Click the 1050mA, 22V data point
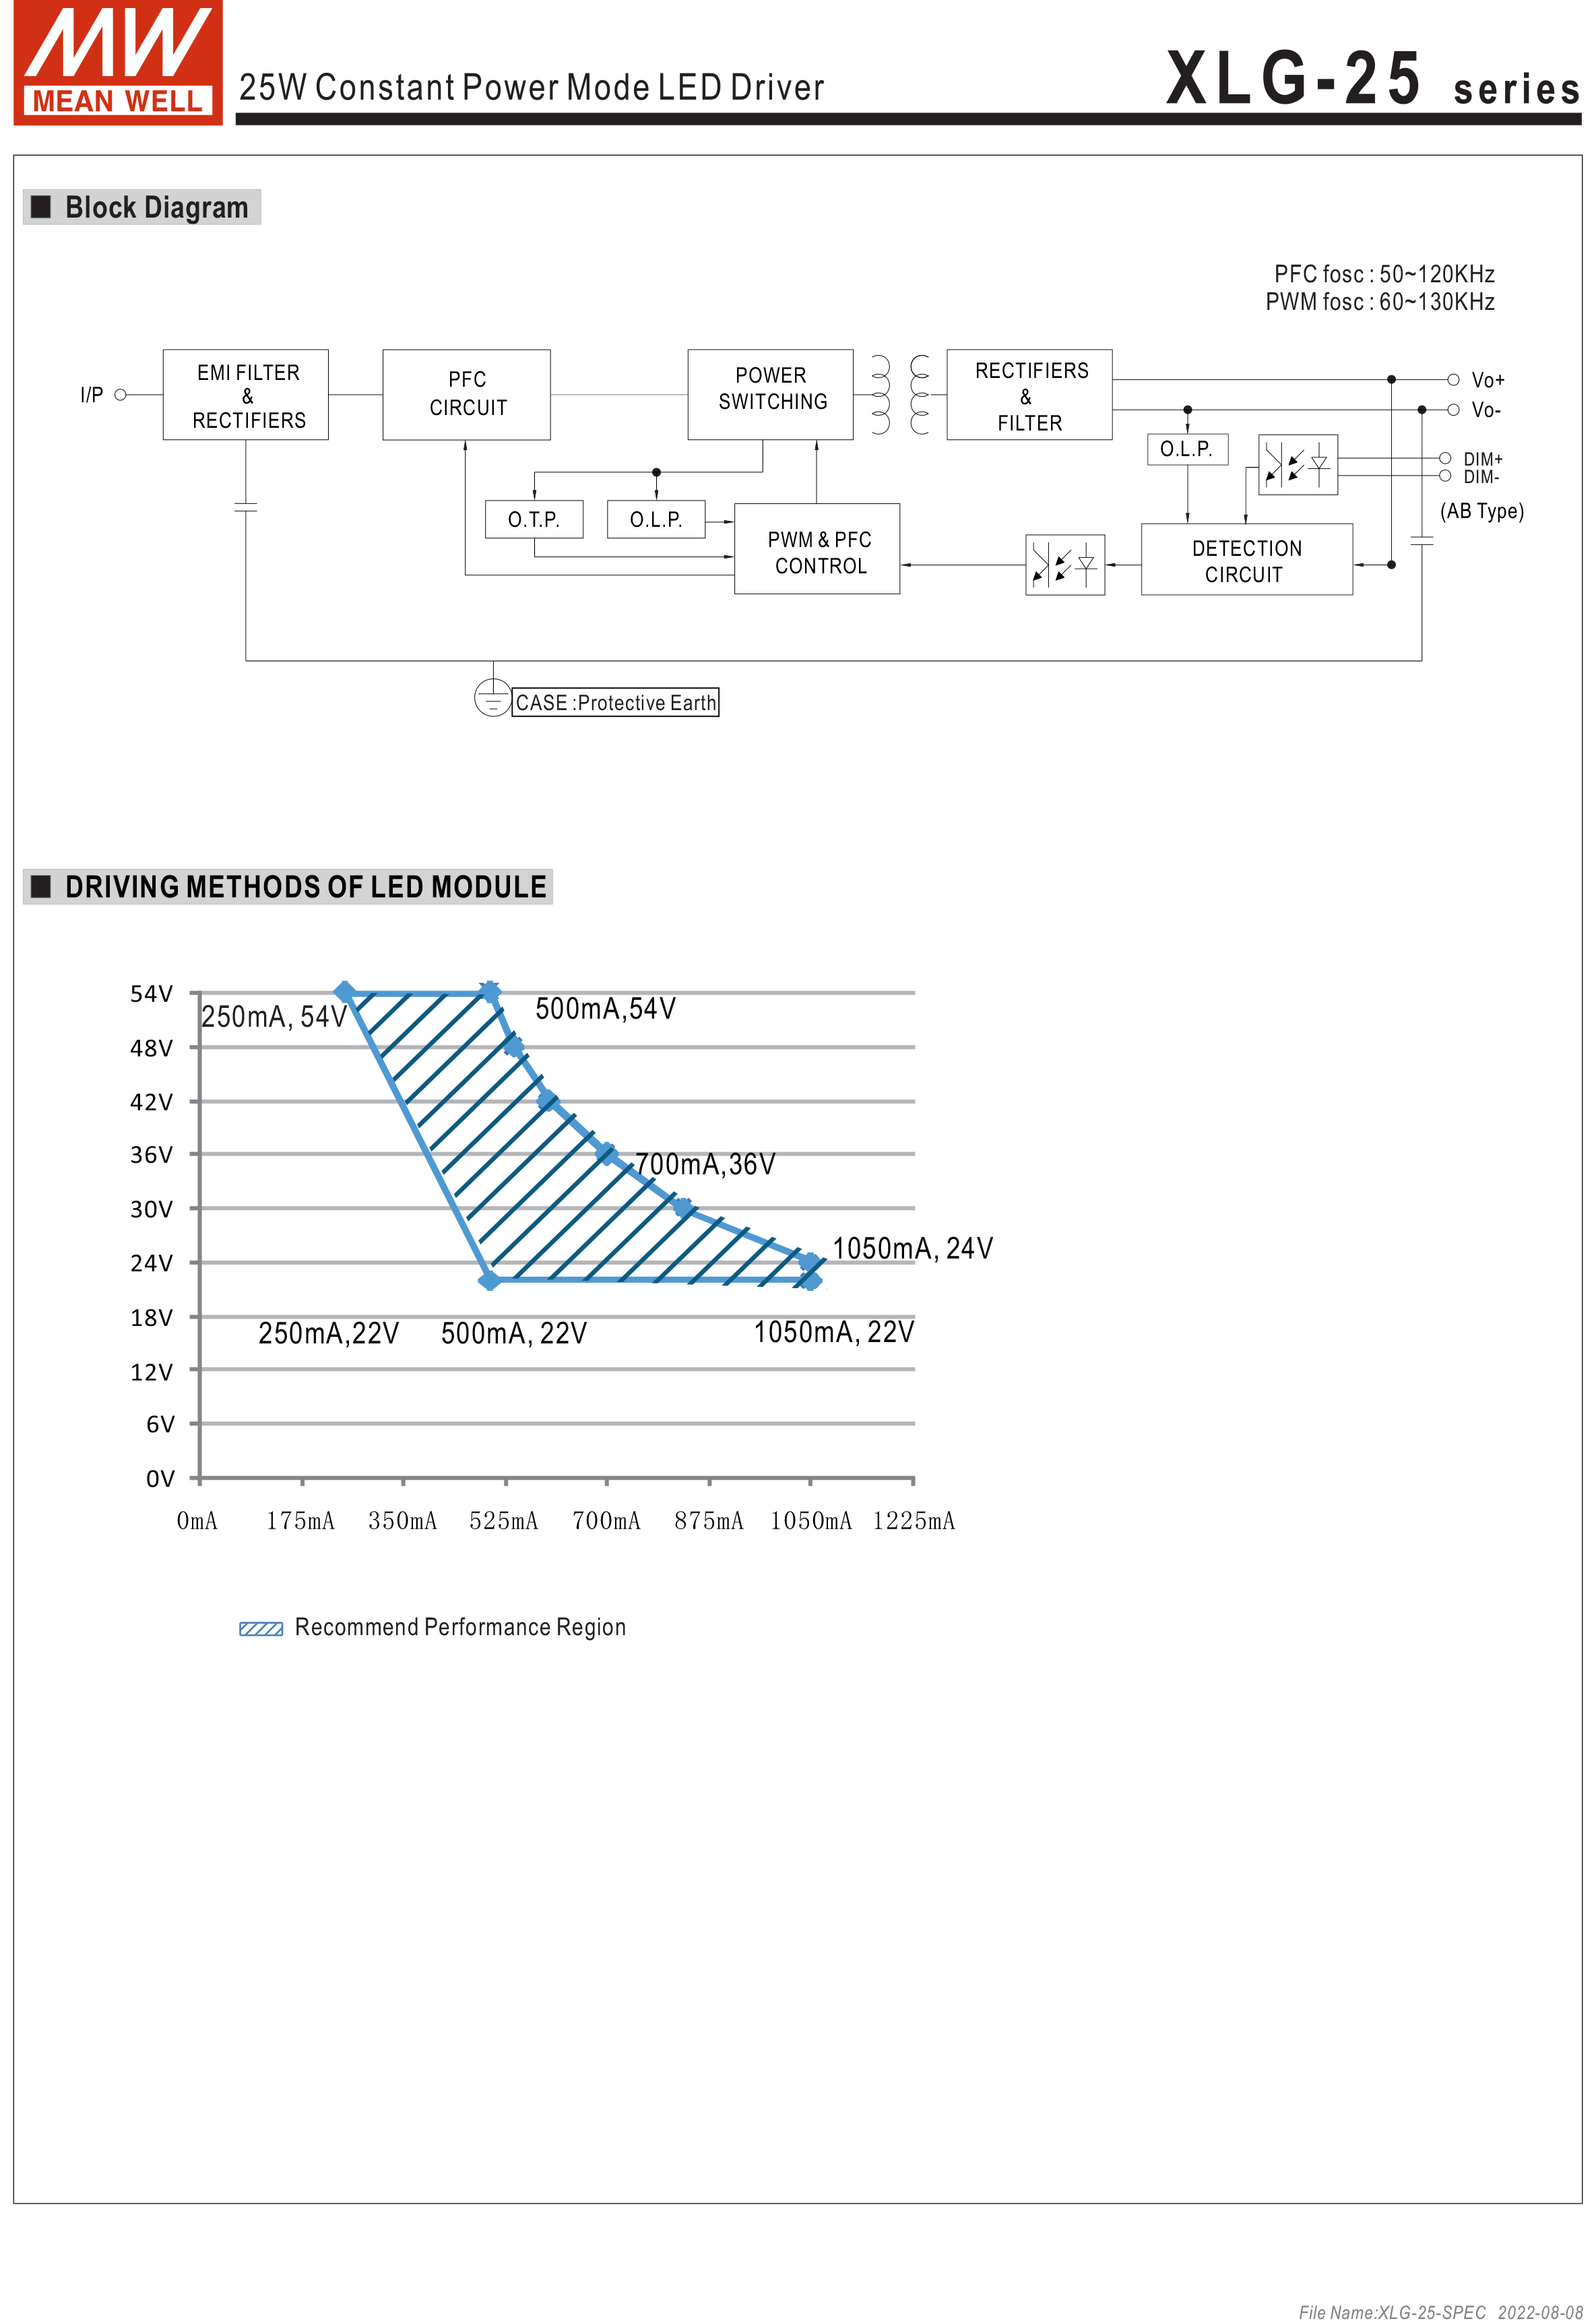 811,1280
